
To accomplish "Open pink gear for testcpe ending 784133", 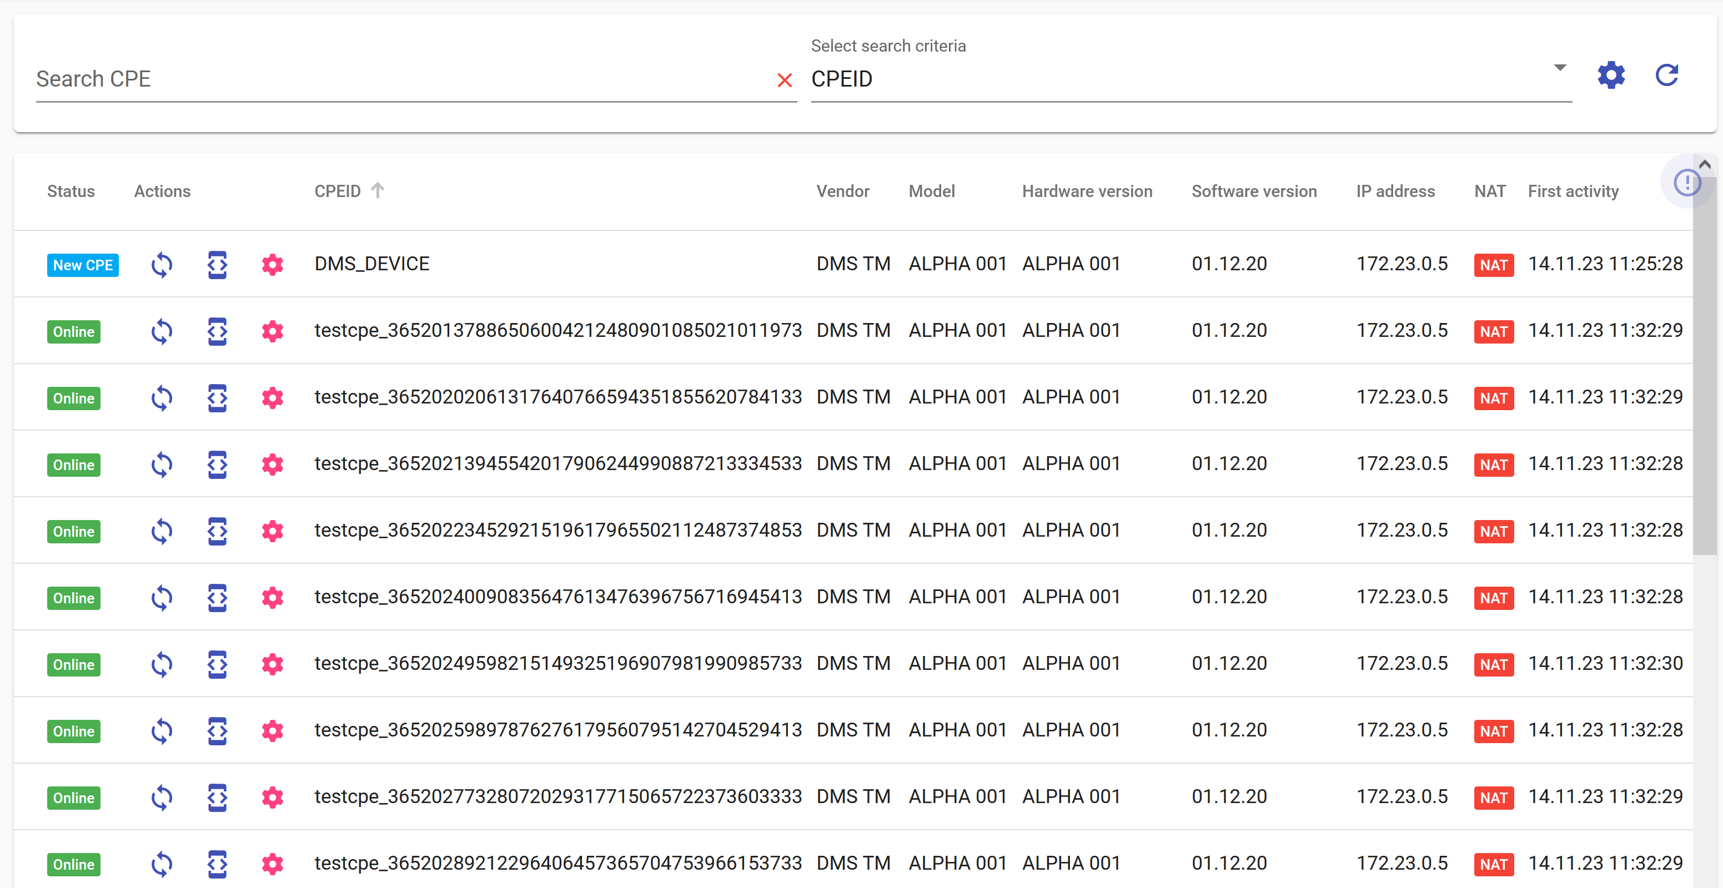I will coord(272,398).
